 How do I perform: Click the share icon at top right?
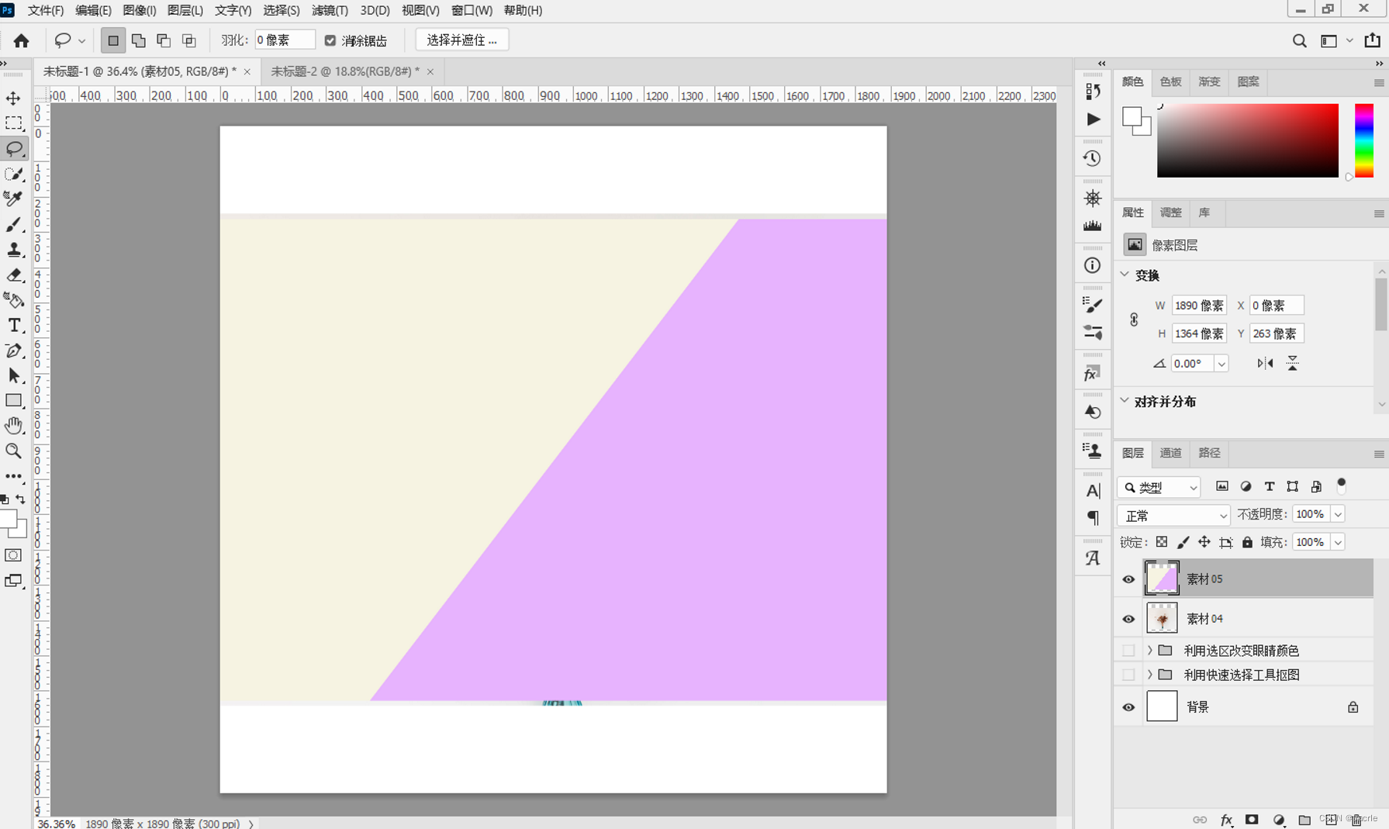point(1372,40)
